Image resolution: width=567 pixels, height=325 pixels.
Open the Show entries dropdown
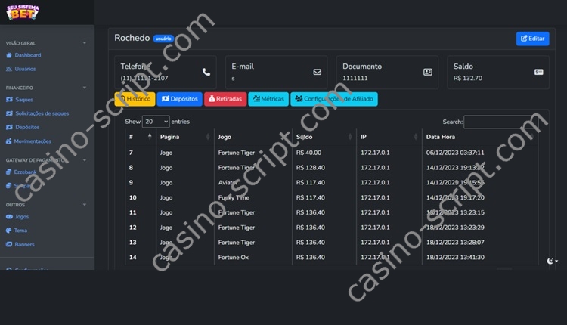(x=156, y=121)
